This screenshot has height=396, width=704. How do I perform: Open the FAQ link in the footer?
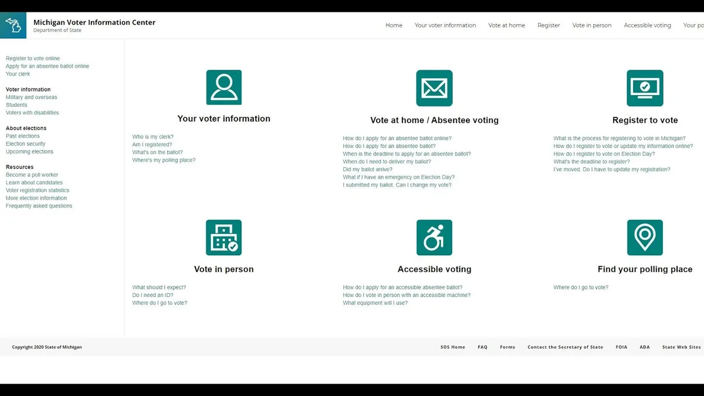click(482, 347)
